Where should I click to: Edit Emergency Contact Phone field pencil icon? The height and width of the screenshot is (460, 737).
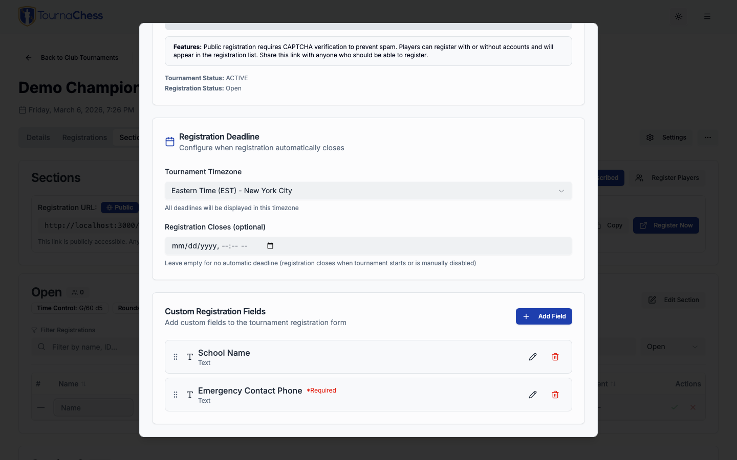pyautogui.click(x=533, y=395)
